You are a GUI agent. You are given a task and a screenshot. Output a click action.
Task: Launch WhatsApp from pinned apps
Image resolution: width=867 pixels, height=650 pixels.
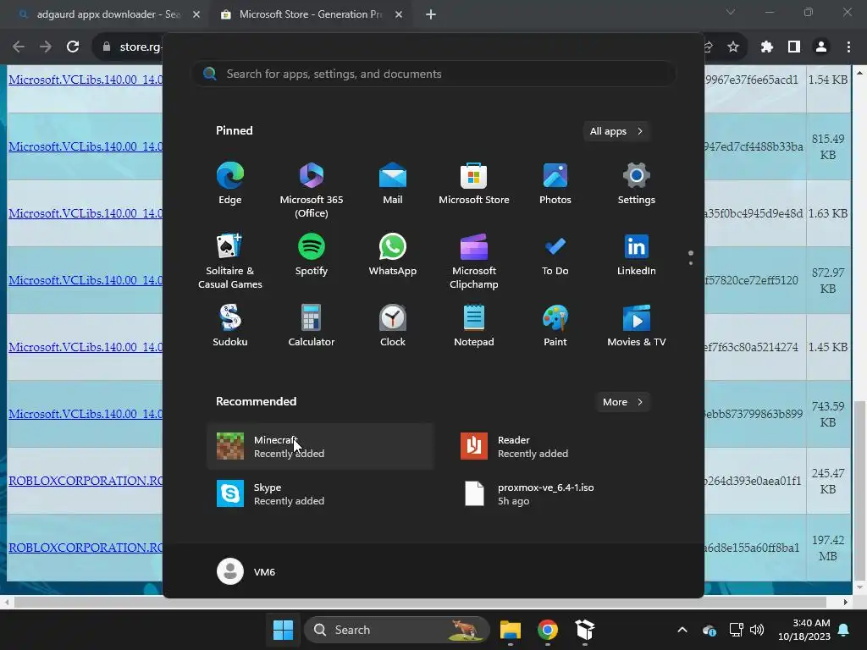393,255
